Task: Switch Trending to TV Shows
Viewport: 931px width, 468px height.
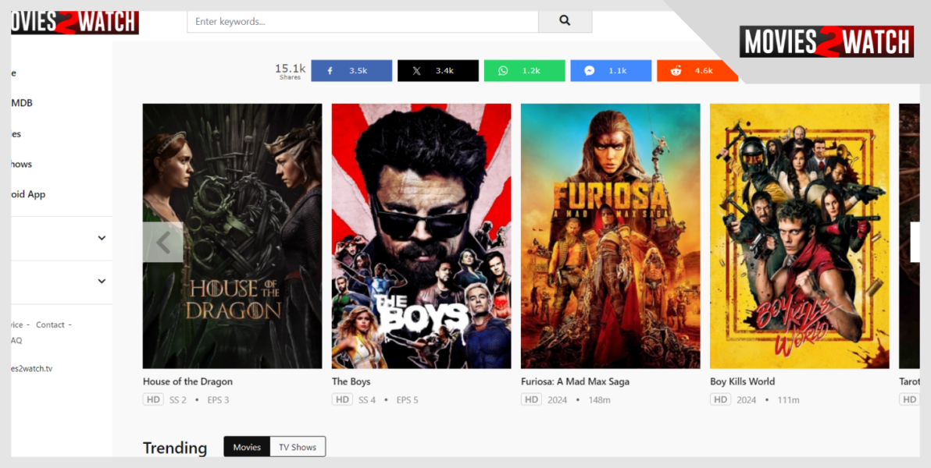Action: [x=298, y=446]
